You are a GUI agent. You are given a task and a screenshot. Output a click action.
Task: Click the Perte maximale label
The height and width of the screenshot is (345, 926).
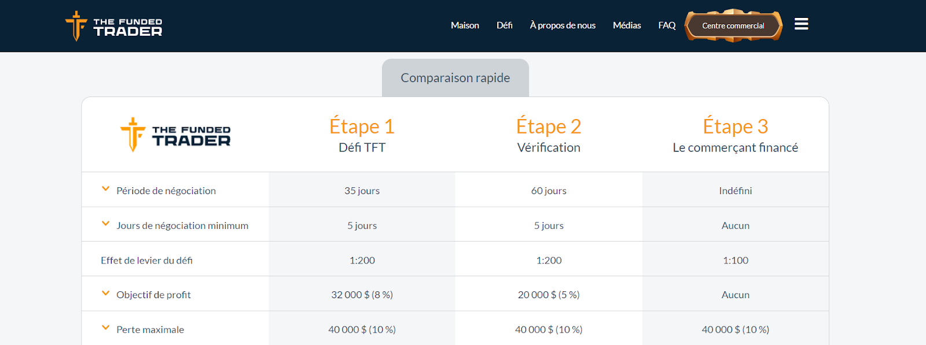tap(150, 329)
